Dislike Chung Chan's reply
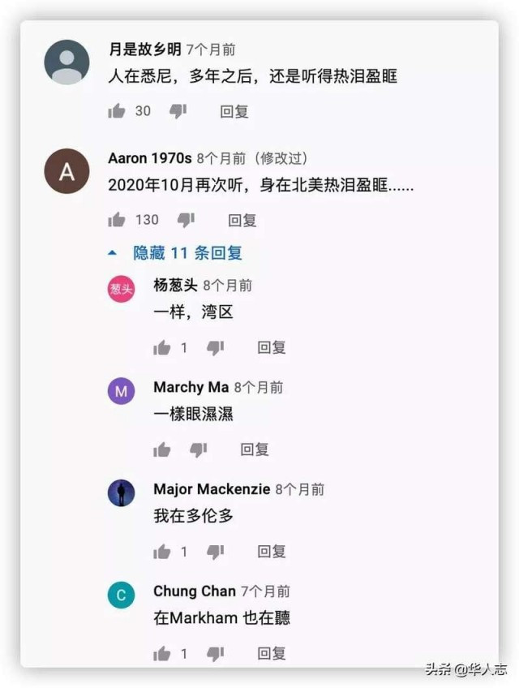This screenshot has height=688, width=519. pos(216,654)
